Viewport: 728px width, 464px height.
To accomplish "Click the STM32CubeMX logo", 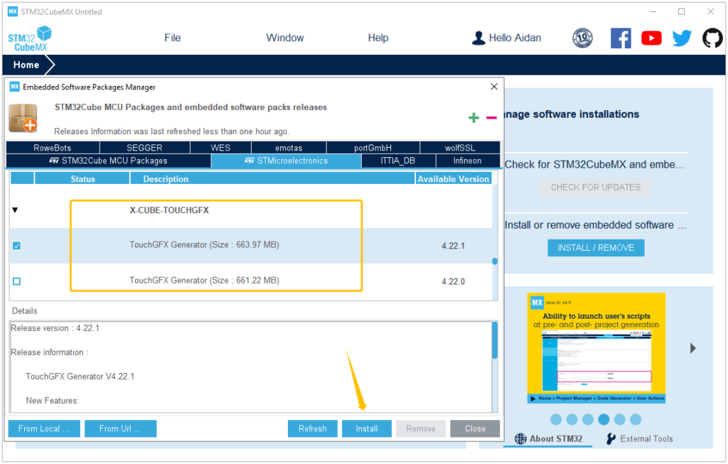I will click(30, 38).
